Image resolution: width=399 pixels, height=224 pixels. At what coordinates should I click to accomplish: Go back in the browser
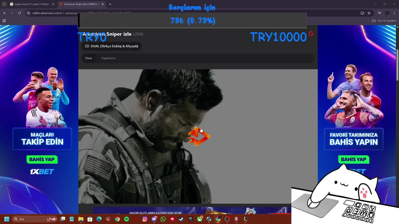(x=4, y=13)
